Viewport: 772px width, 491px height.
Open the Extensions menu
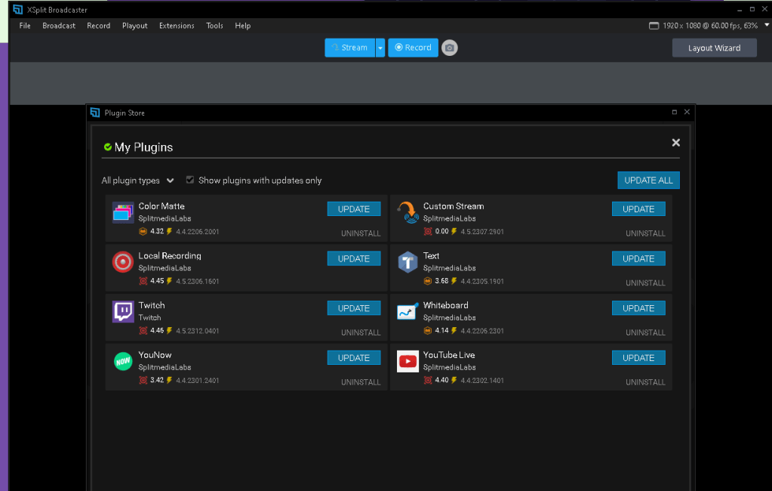177,26
